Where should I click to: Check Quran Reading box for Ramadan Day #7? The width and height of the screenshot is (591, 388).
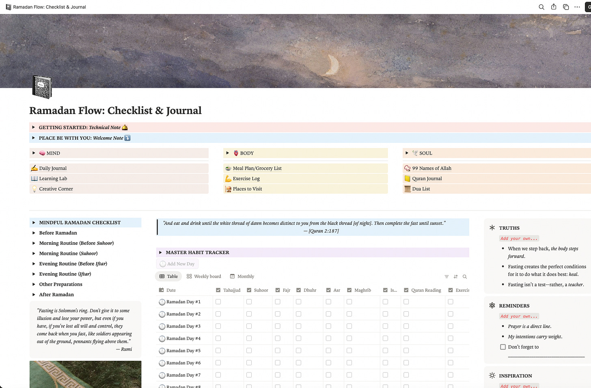(406, 375)
